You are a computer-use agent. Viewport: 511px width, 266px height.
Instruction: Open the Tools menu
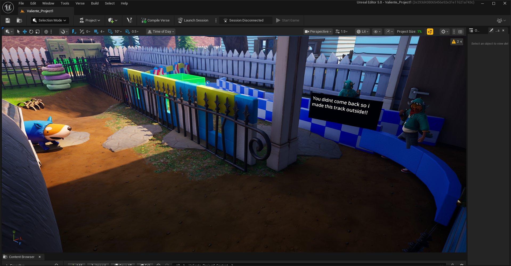pos(65,3)
